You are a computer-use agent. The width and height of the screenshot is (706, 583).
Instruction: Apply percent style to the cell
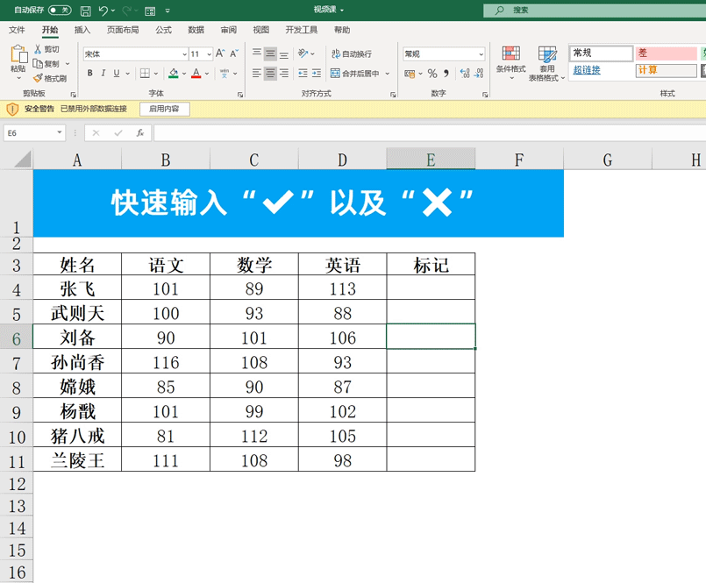point(431,74)
